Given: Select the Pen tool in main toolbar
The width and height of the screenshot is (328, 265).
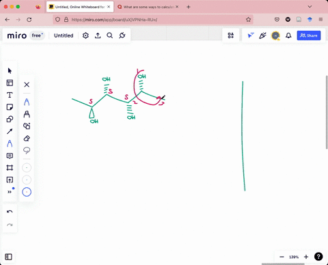Looking at the screenshot, I should (10, 143).
